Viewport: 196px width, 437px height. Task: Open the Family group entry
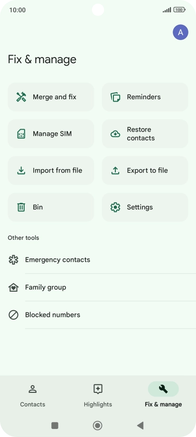click(x=98, y=287)
